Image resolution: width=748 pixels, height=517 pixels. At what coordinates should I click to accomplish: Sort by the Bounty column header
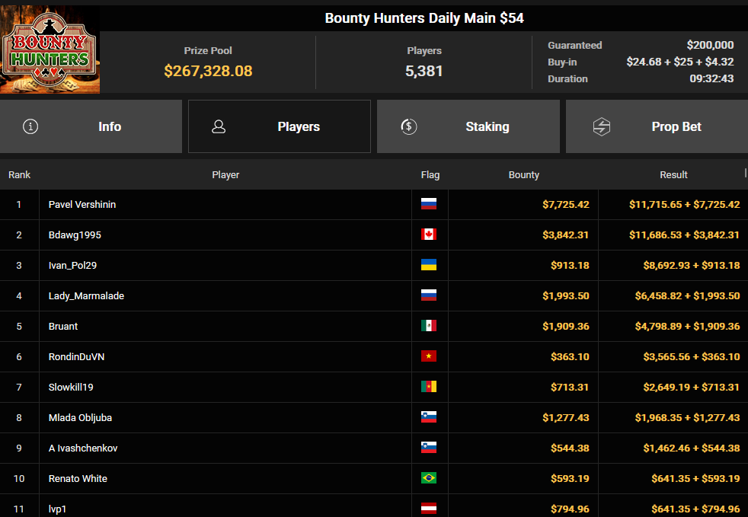524,175
